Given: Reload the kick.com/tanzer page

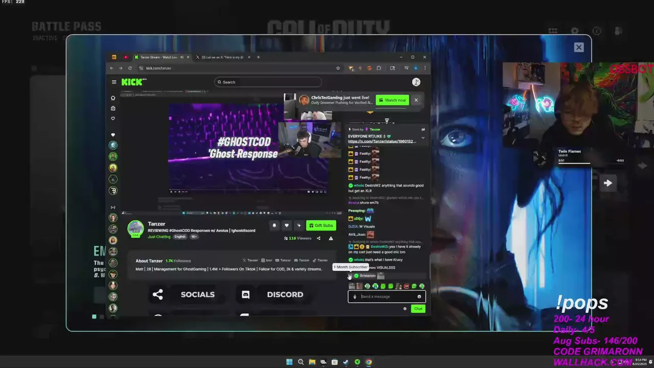Looking at the screenshot, I should pyautogui.click(x=130, y=68).
